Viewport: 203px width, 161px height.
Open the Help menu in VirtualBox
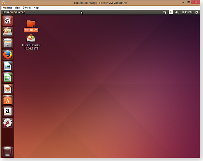pyautogui.click(x=36, y=8)
